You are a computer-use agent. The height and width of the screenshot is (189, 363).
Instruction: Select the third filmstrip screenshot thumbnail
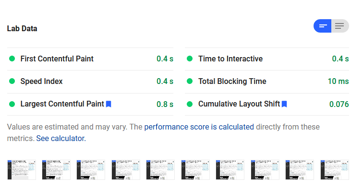point(91,169)
